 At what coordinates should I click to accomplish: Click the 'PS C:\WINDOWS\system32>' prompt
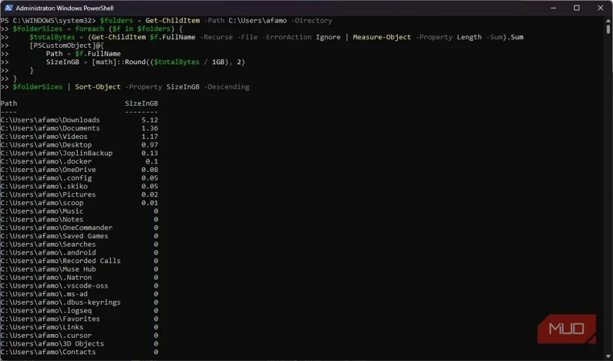tap(48, 20)
